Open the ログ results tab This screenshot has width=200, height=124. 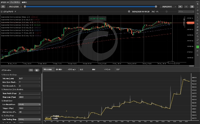pyautogui.click(x=118, y=69)
